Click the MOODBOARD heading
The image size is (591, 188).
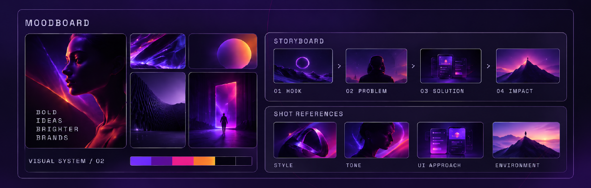point(57,23)
